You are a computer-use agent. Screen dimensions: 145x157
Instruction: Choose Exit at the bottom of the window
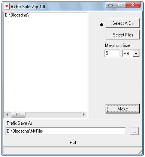(73, 143)
